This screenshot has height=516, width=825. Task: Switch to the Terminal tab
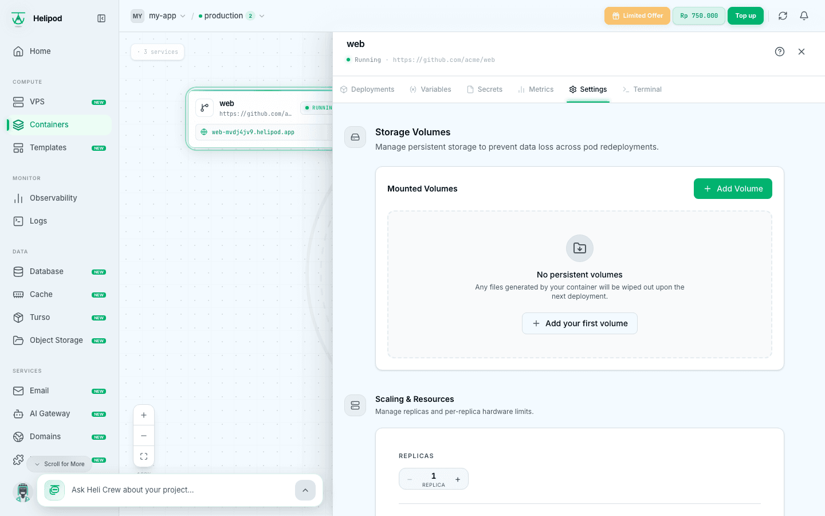pyautogui.click(x=642, y=89)
